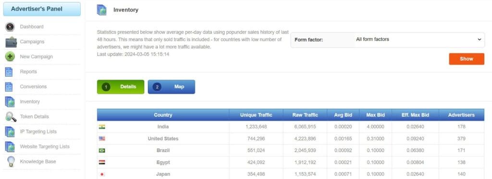The width and height of the screenshot is (492, 179).
Task: Click the Egypt country name cell
Action: point(163,162)
